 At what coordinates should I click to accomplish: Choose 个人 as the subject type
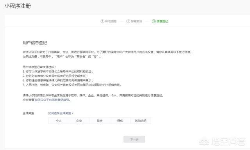(59, 120)
